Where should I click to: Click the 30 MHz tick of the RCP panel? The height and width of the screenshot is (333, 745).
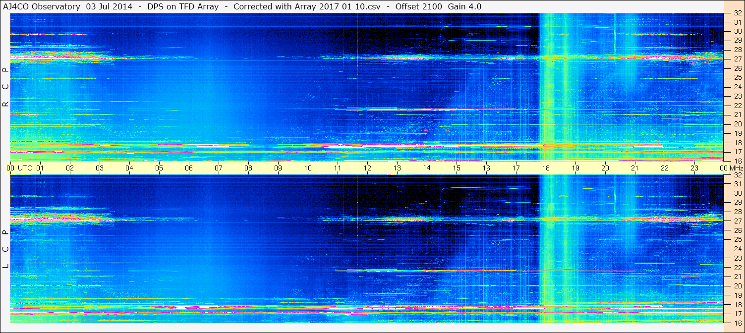pyautogui.click(x=738, y=31)
